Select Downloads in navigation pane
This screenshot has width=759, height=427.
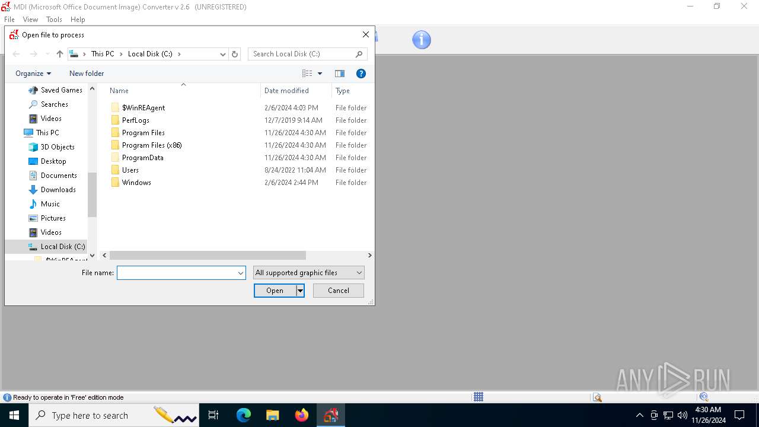[58, 190]
